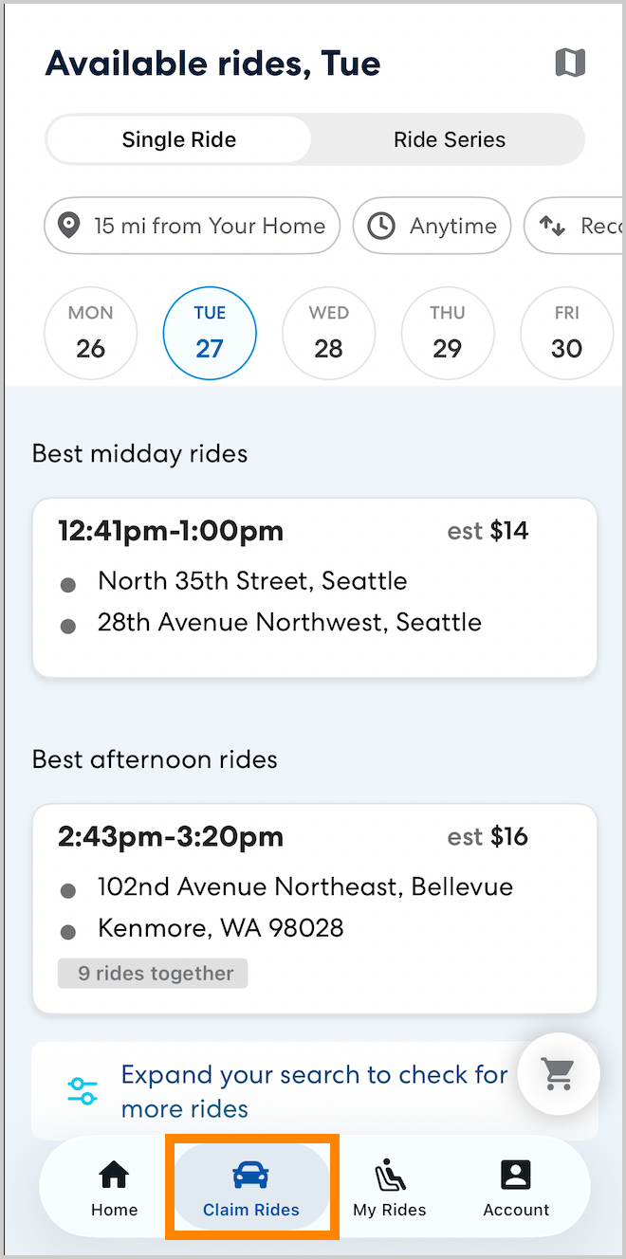Stay on the Single Ride tab

click(178, 139)
